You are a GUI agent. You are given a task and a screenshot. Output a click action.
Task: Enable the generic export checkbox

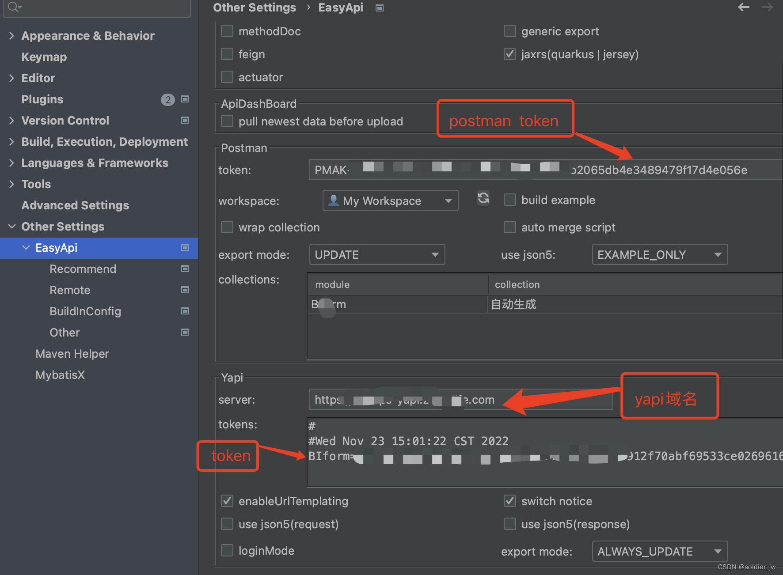pyautogui.click(x=510, y=31)
